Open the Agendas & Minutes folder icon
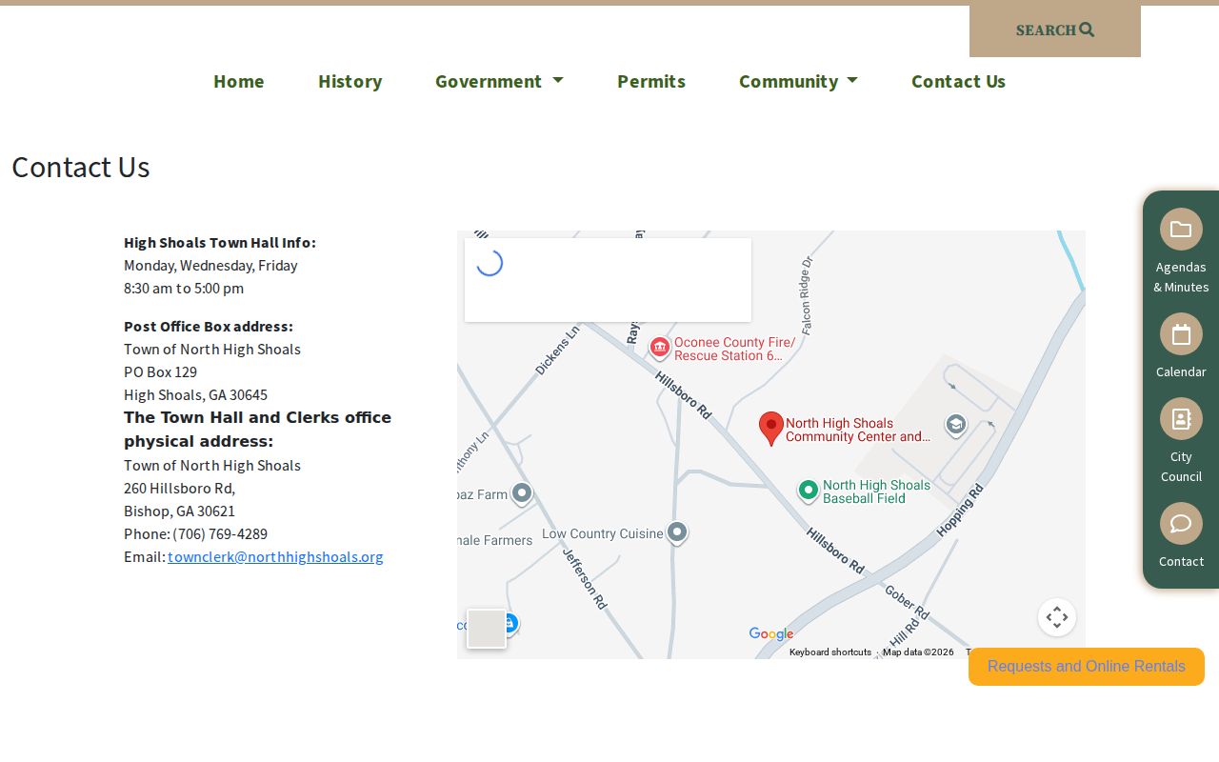This screenshot has width=1219, height=762. (x=1181, y=229)
